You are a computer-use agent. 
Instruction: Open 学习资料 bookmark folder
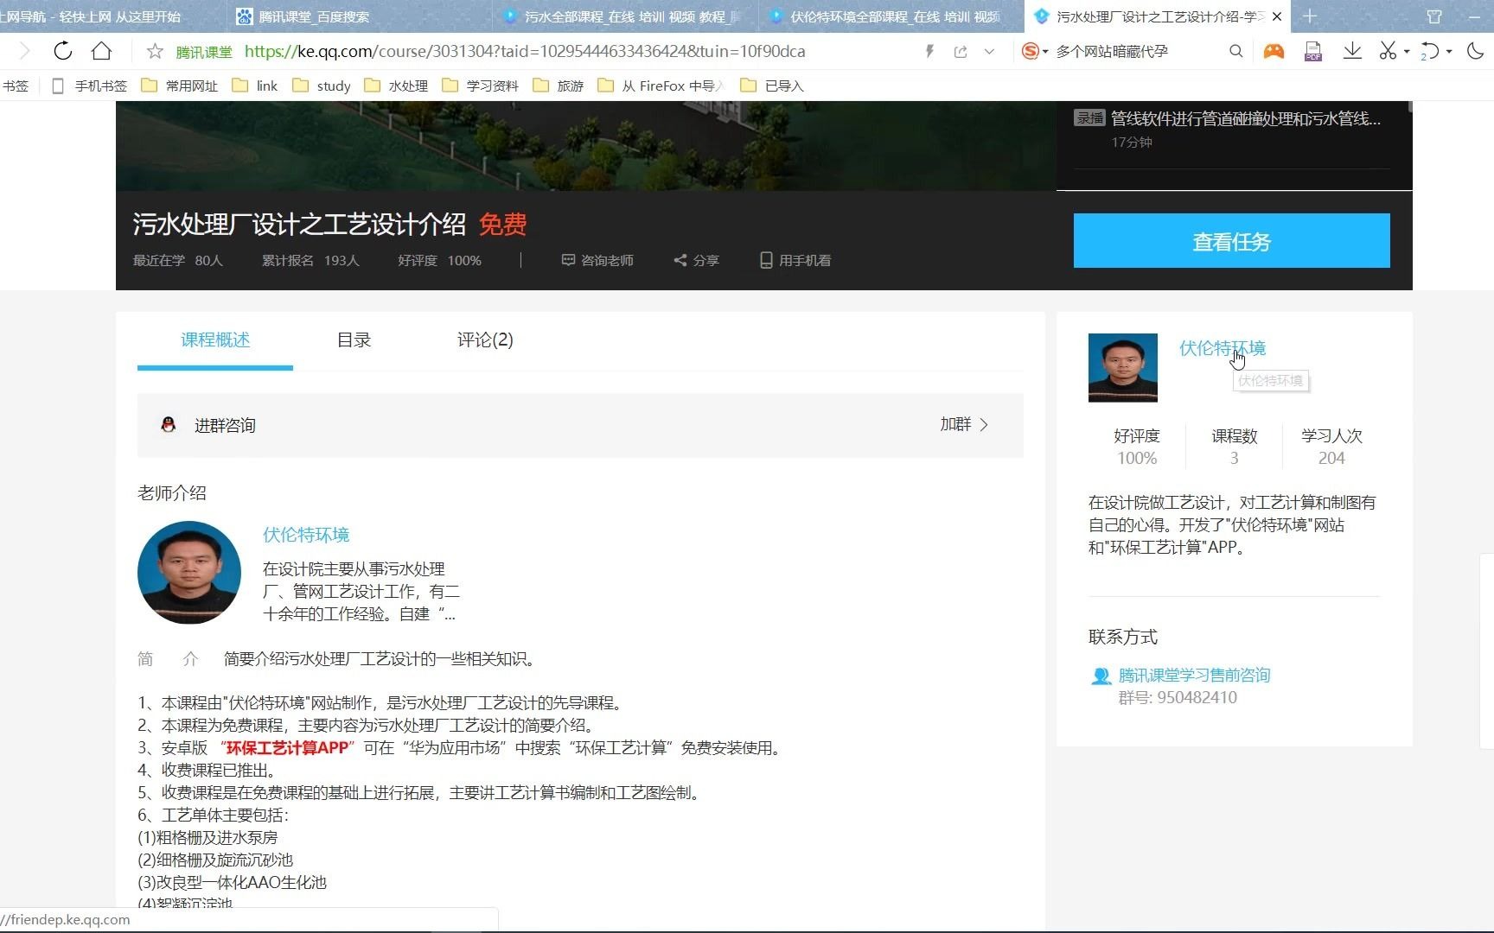pyautogui.click(x=481, y=86)
